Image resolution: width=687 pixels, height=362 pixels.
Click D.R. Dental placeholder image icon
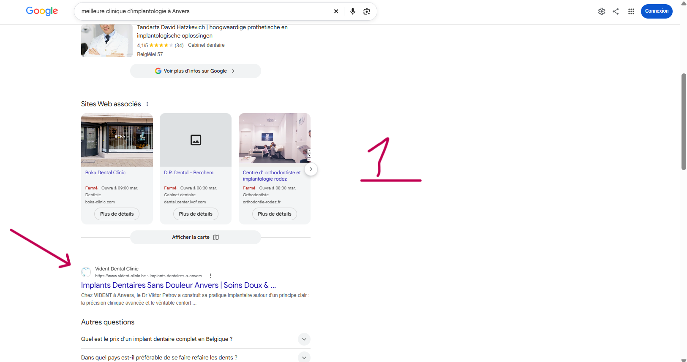click(x=196, y=140)
